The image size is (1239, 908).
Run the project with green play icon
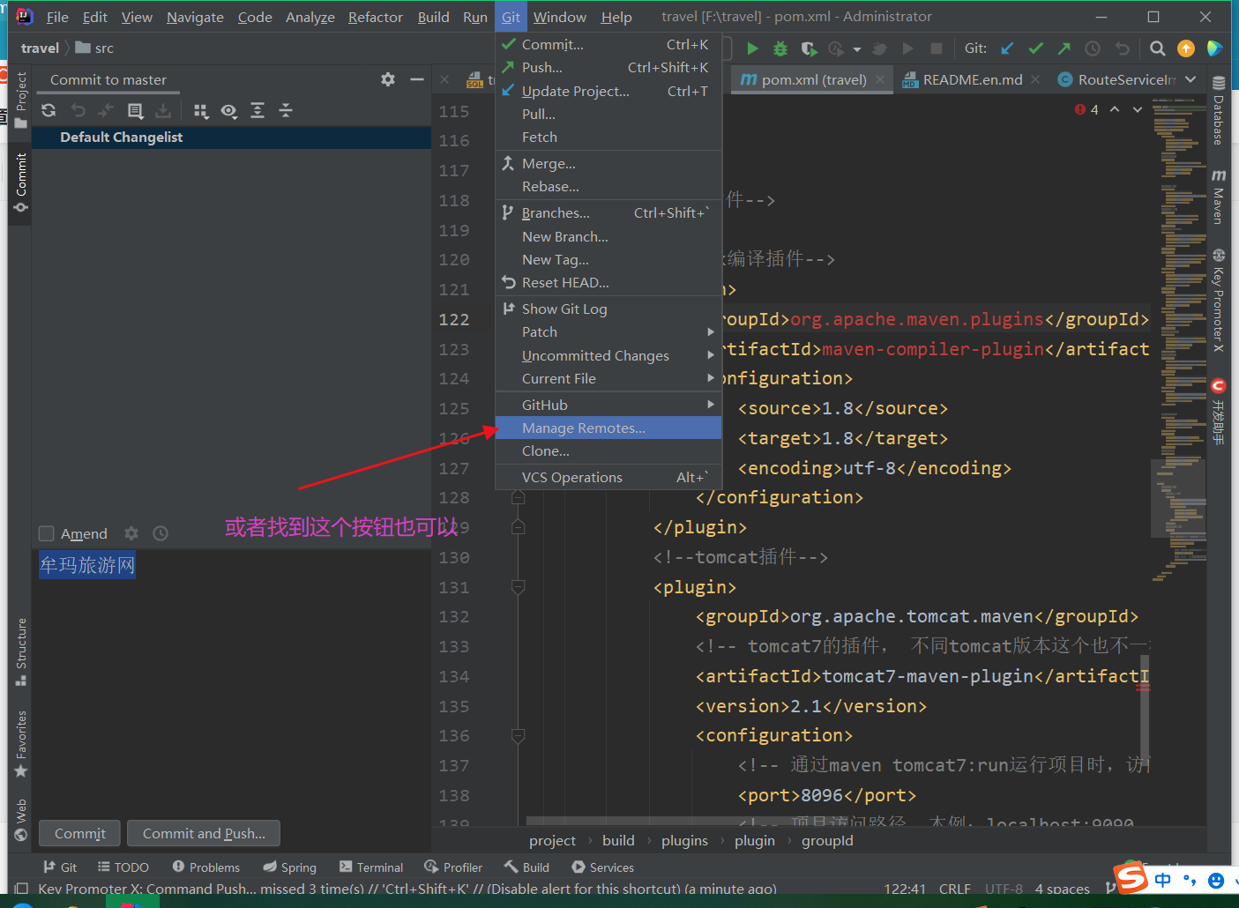pos(752,48)
